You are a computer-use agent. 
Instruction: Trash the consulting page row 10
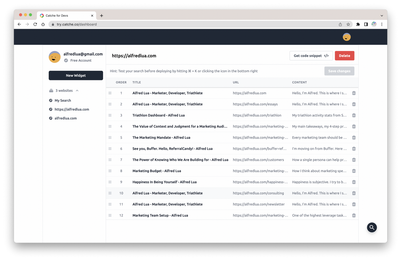coord(354,193)
